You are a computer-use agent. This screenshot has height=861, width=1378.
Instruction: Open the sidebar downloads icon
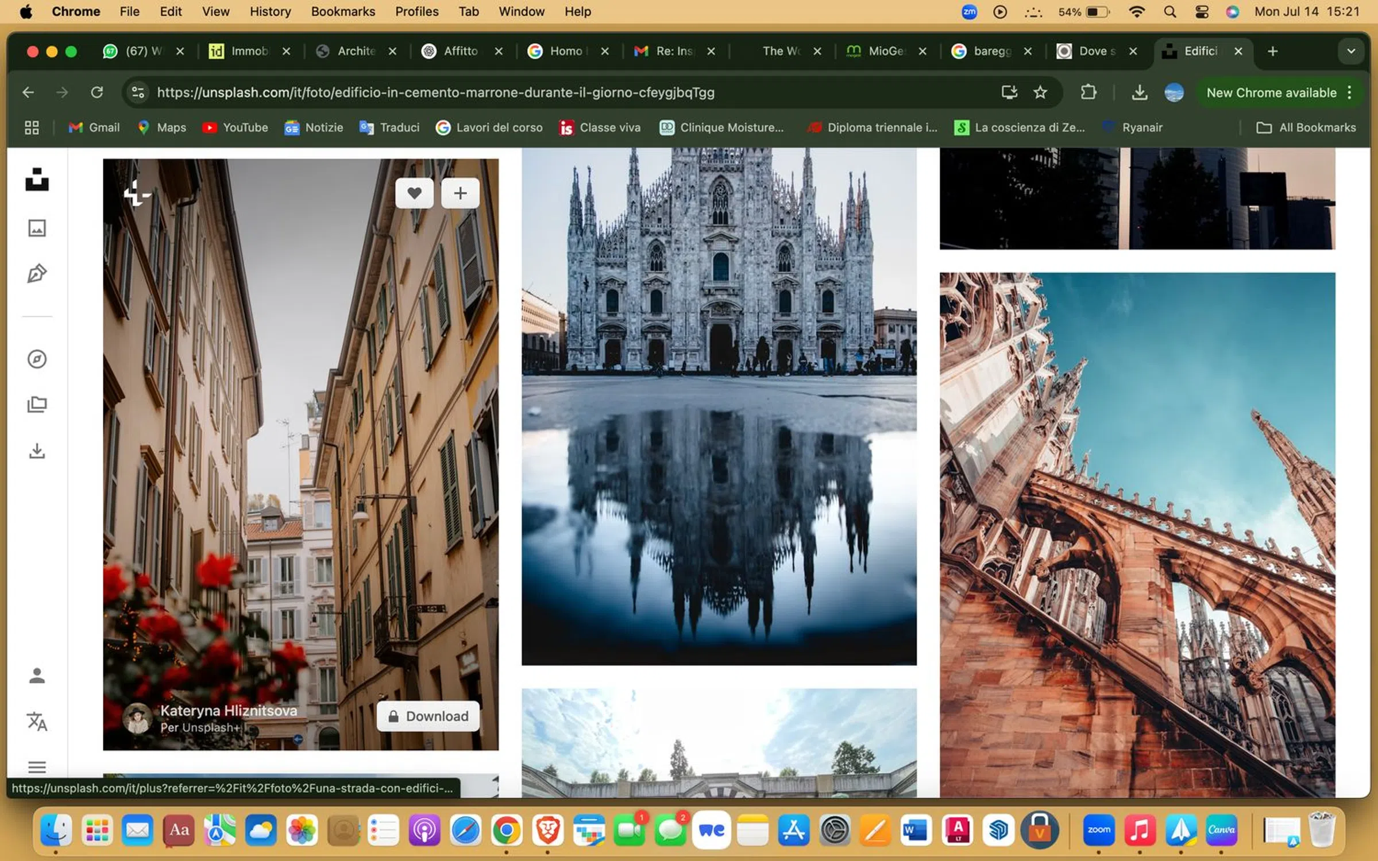pyautogui.click(x=37, y=451)
